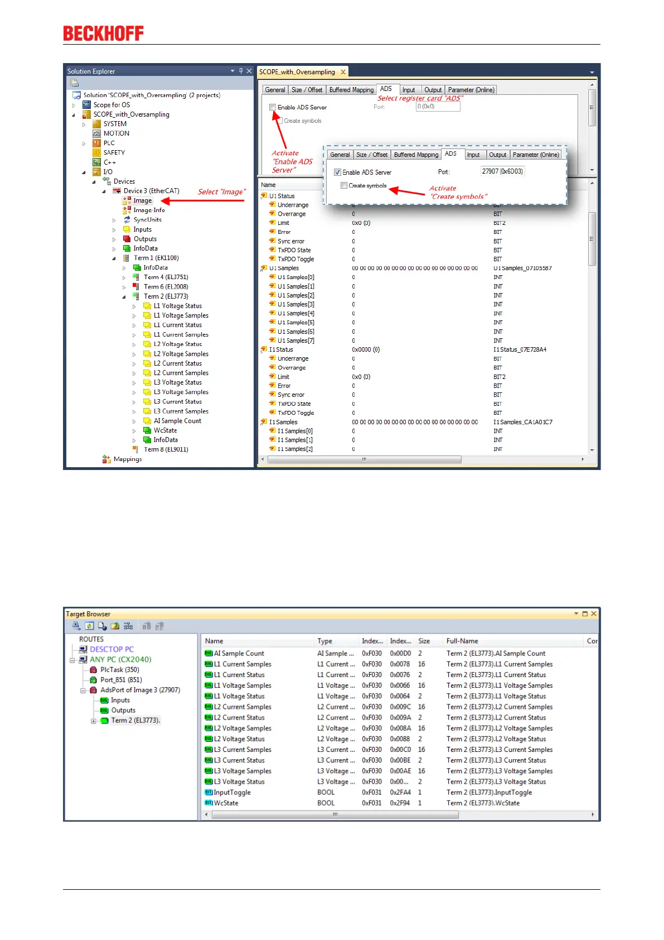
Task: Click the C++ node icon
Action: 96,162
